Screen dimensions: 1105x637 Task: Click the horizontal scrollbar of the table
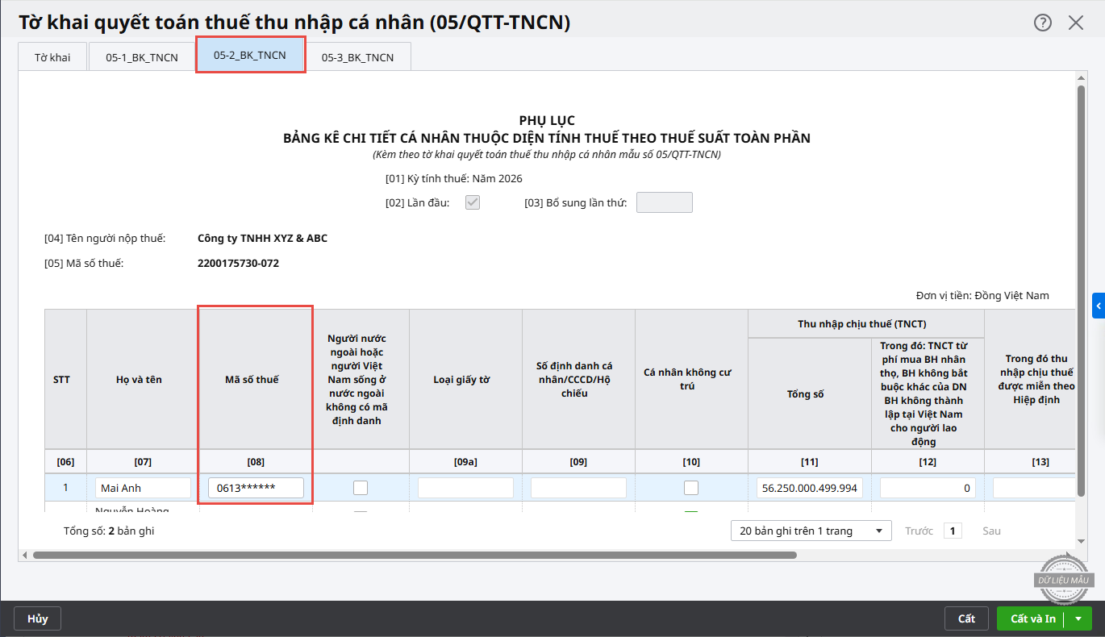(x=414, y=555)
